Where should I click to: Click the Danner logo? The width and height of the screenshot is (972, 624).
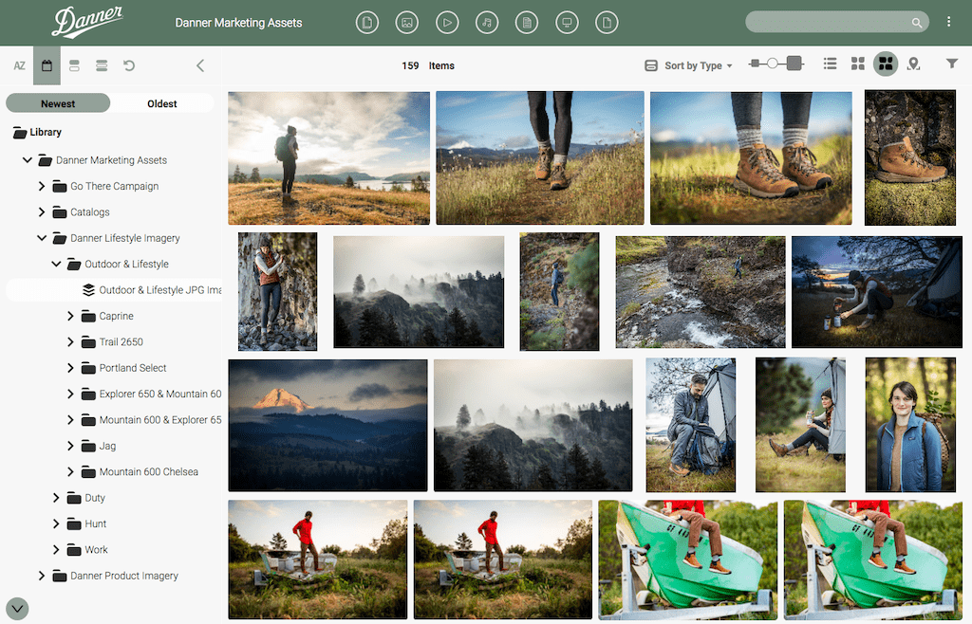tap(87, 21)
